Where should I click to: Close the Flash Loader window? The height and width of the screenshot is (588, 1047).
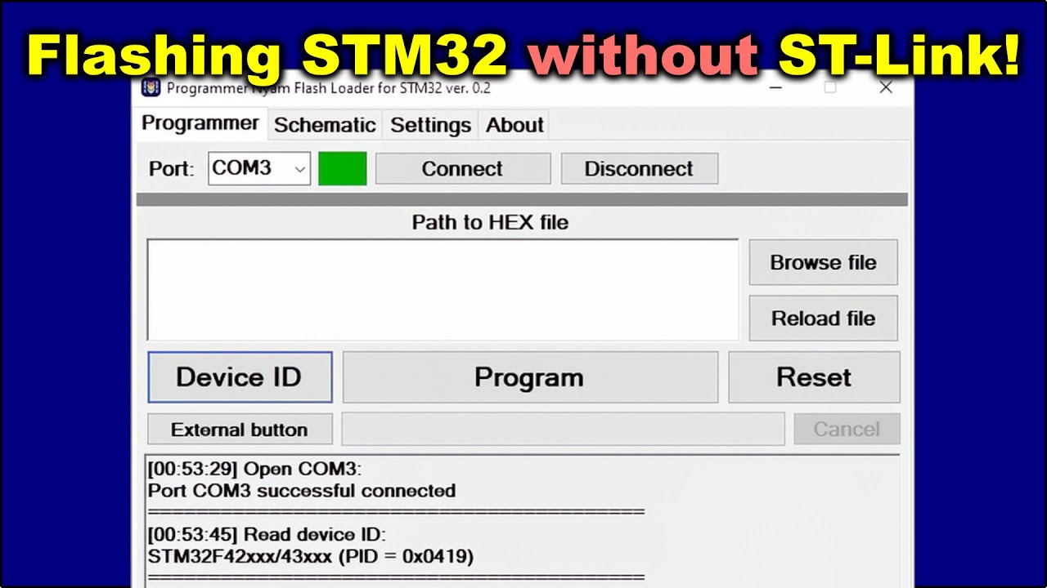pos(886,87)
